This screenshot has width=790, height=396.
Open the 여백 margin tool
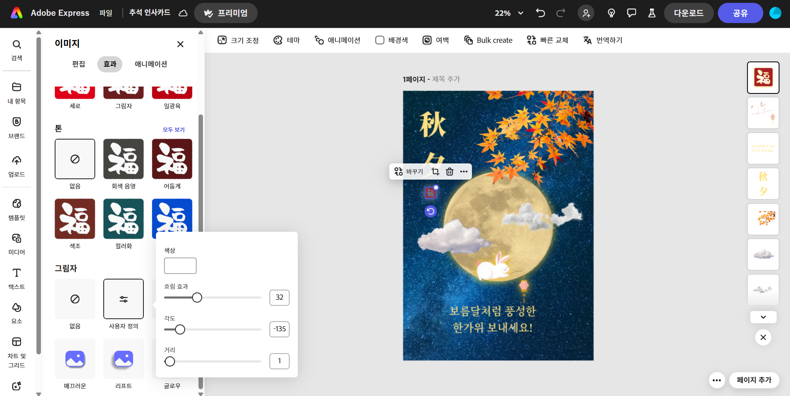(436, 40)
